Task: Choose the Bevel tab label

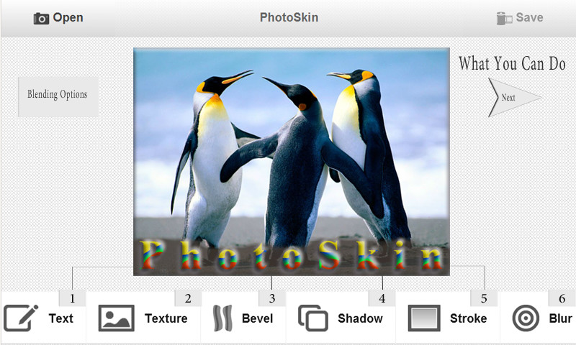Action: (257, 318)
